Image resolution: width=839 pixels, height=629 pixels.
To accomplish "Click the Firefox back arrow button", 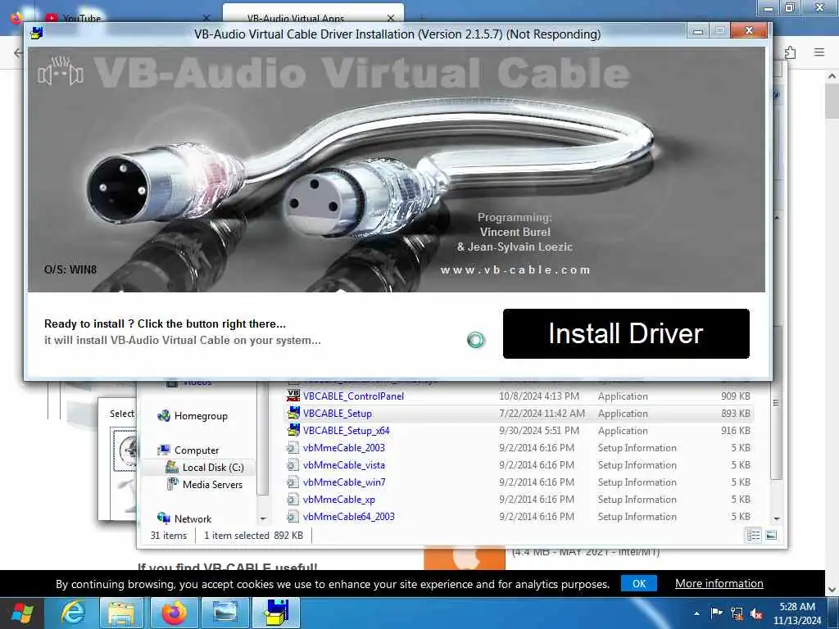I will (x=18, y=52).
